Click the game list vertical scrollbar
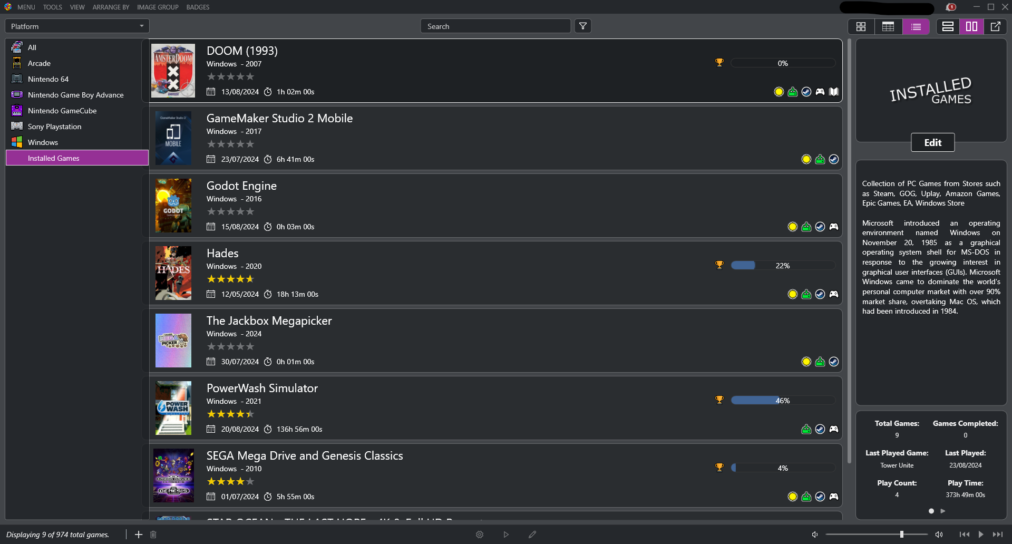 pyautogui.click(x=849, y=251)
